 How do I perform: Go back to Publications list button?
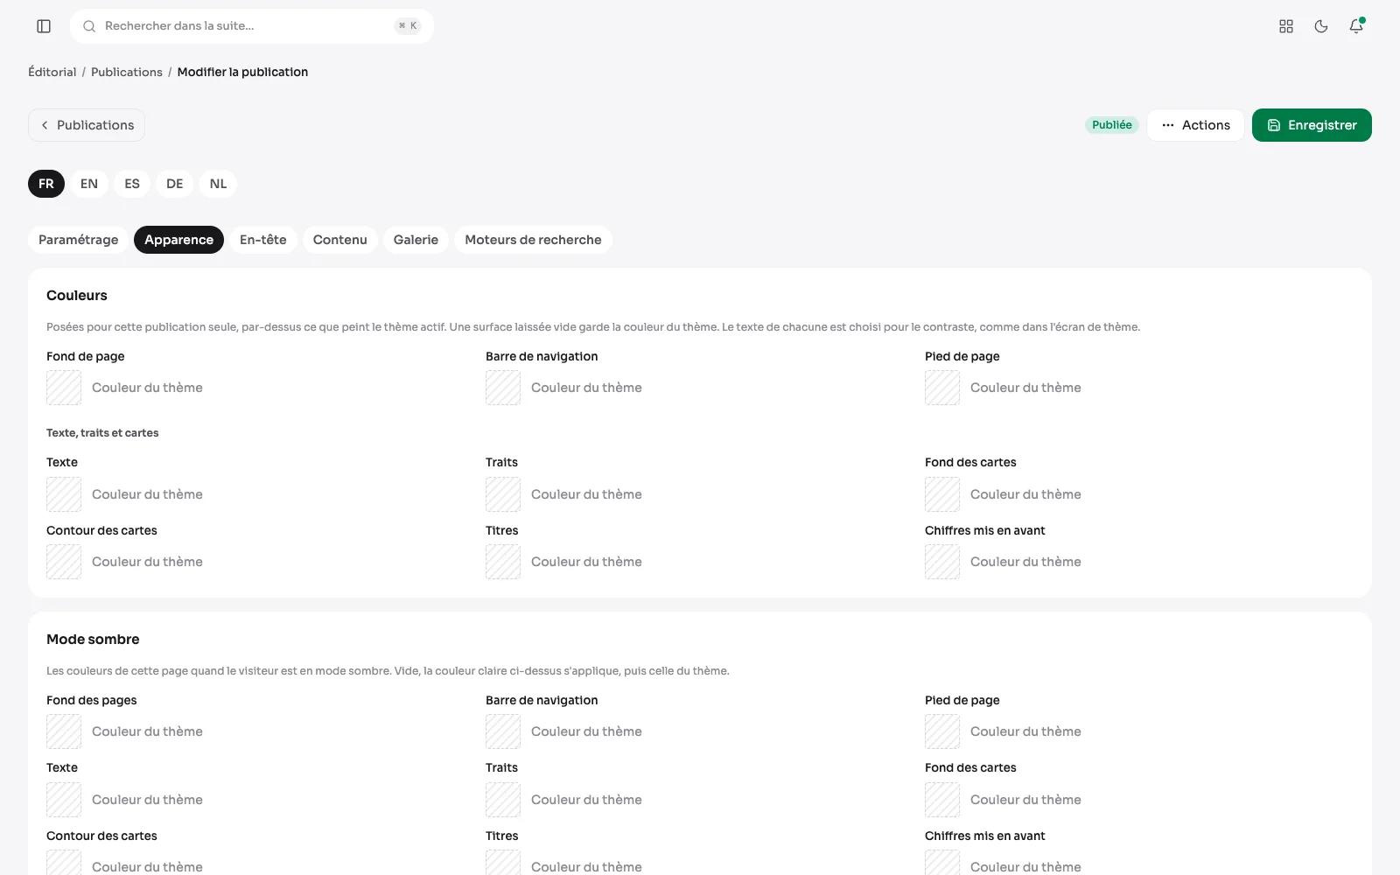[x=87, y=125]
